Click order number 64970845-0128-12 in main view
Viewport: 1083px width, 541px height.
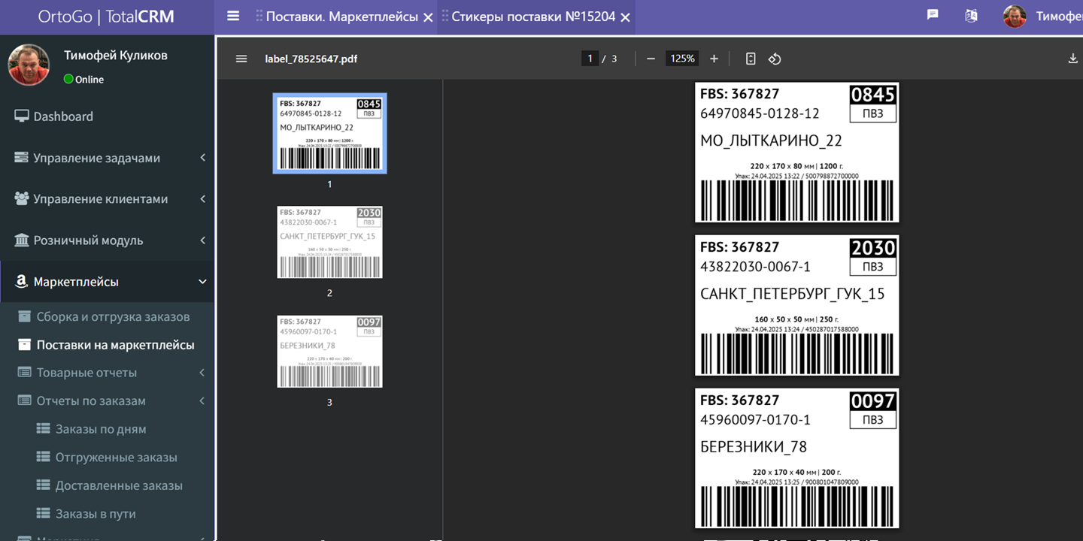pos(760,113)
